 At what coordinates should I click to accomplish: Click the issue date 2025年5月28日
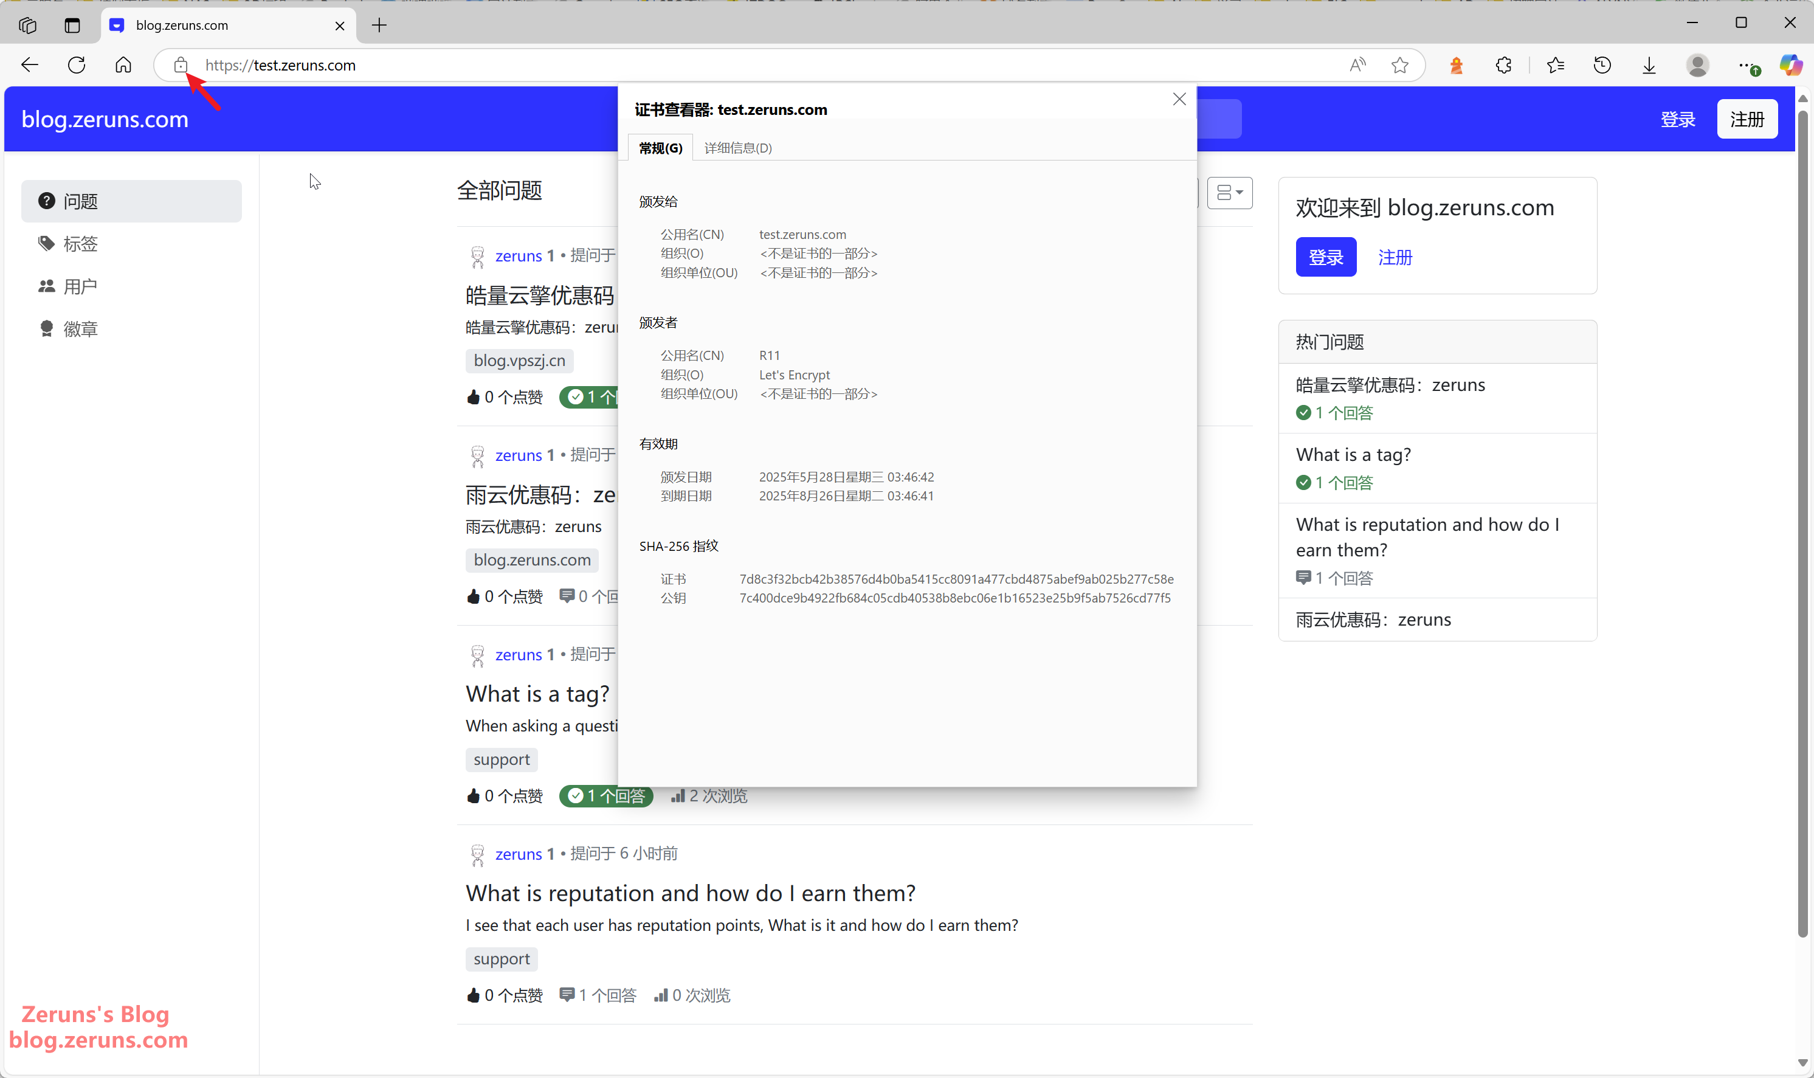pos(846,477)
